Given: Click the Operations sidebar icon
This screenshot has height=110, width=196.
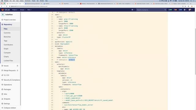Looking at the screenshot, I should [x=2, y=85].
